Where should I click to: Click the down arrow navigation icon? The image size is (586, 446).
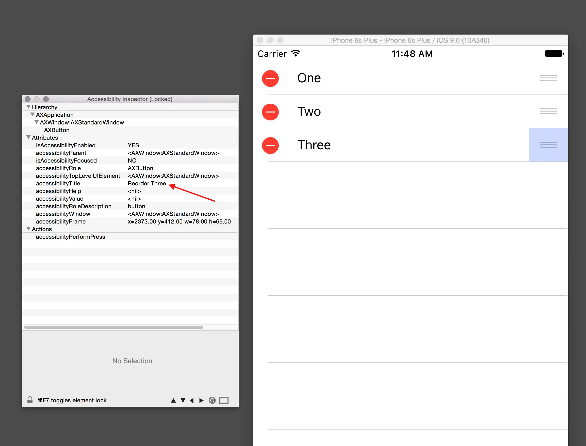tap(183, 400)
